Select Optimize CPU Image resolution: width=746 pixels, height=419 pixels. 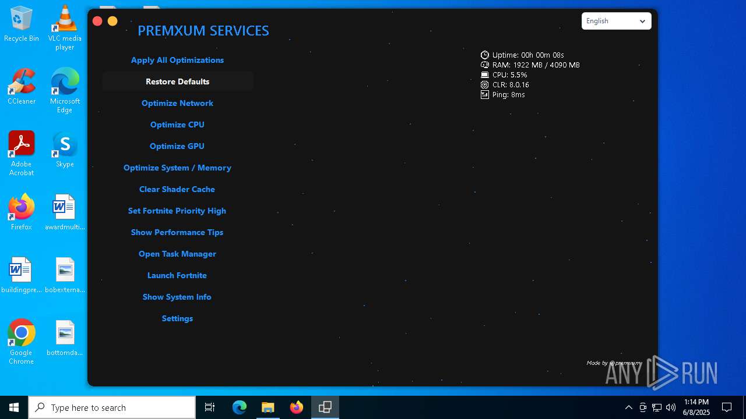click(x=177, y=125)
